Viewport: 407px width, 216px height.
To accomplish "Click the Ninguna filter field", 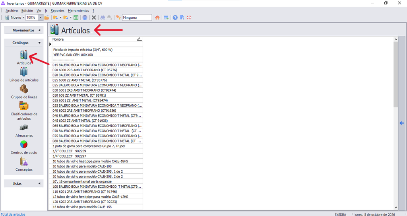I will click(x=137, y=18).
